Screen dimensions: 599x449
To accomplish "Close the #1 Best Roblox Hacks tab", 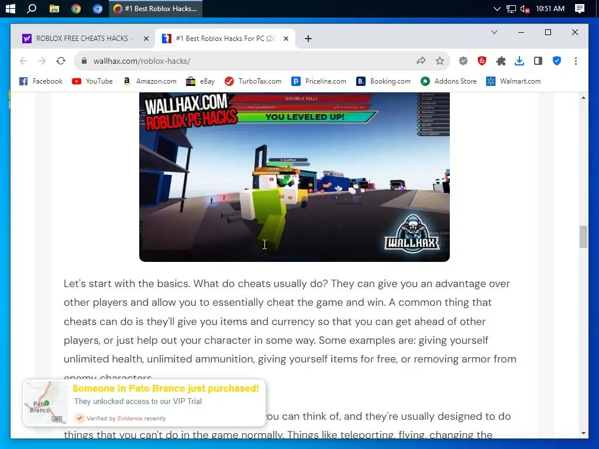I will click(285, 39).
